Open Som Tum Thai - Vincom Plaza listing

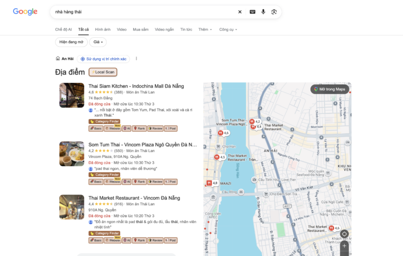point(143,145)
